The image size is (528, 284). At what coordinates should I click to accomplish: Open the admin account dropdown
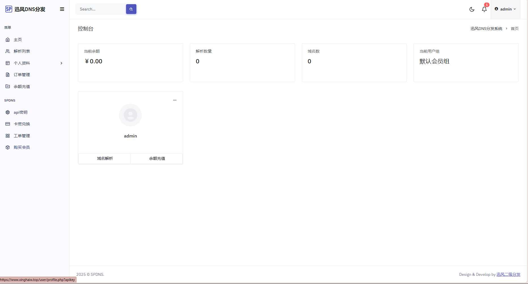click(505, 9)
